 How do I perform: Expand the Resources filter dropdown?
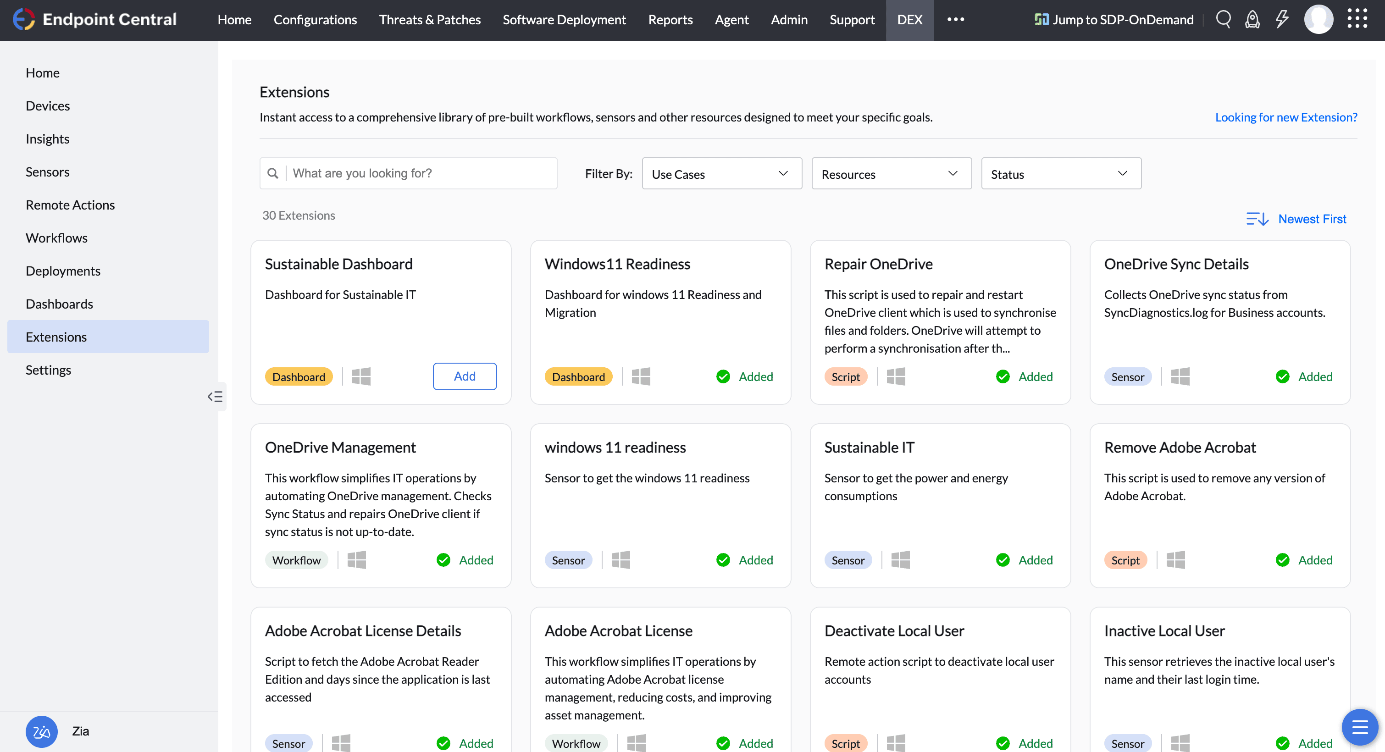click(891, 174)
